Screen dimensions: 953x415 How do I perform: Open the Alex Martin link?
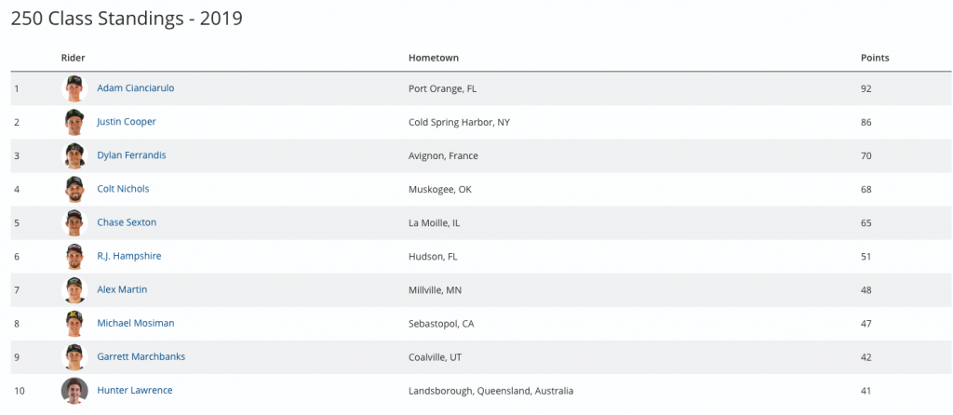[x=122, y=289]
